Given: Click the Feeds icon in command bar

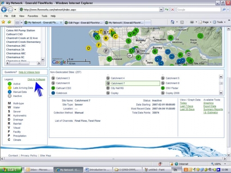Looking at the screenshot, I should tap(182, 22).
